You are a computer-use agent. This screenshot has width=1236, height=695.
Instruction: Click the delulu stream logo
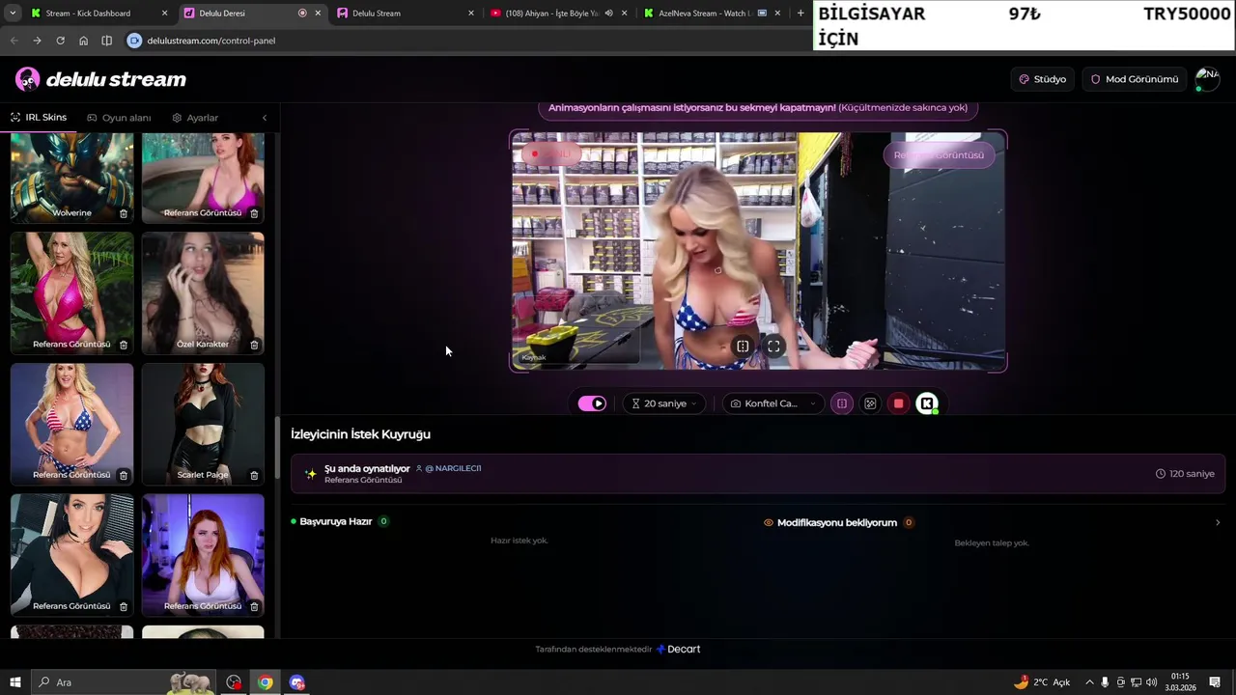(x=100, y=79)
